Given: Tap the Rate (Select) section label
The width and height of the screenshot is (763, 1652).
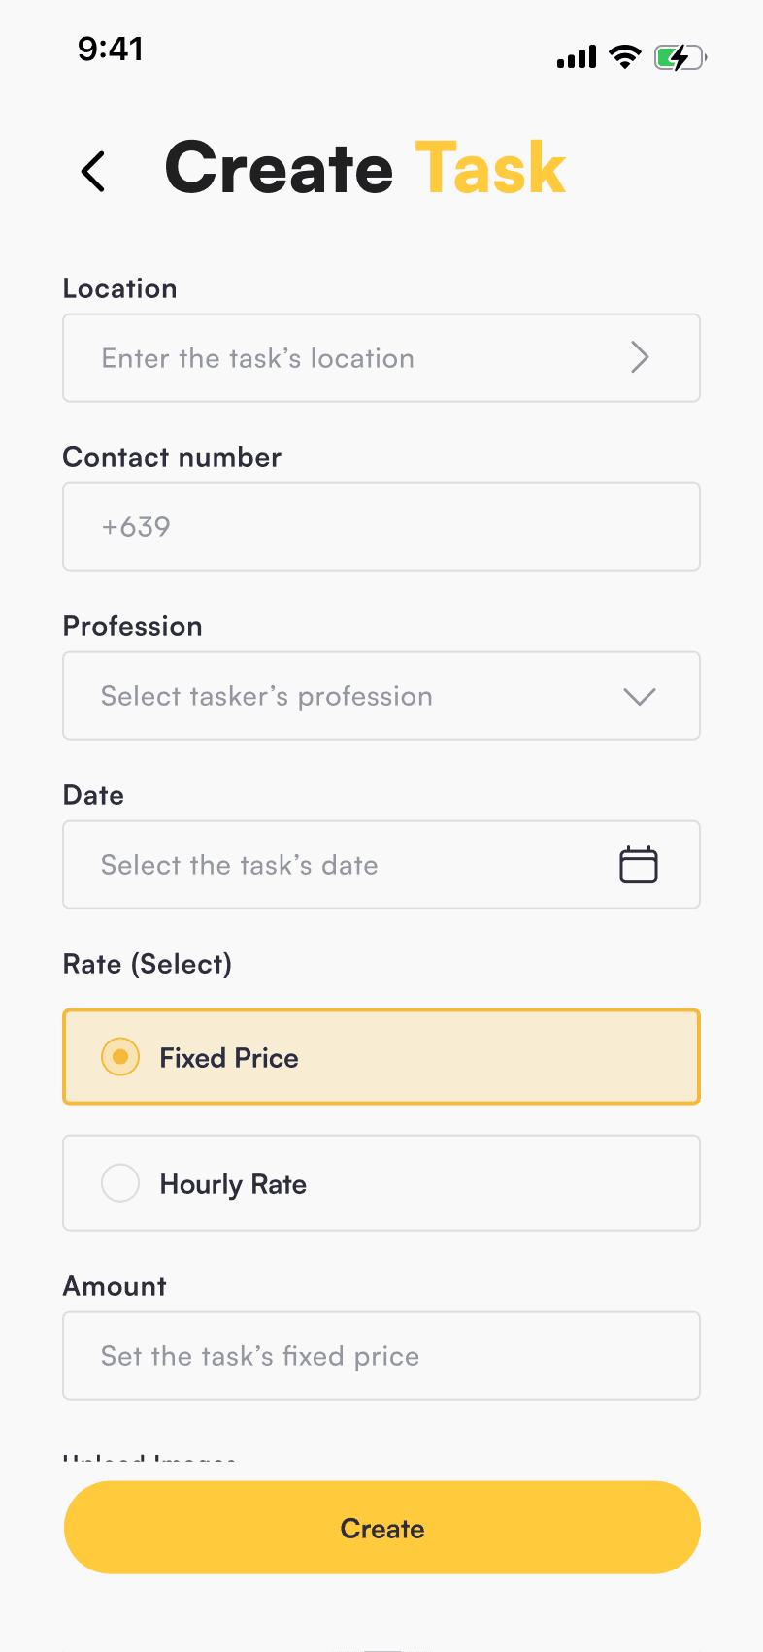Looking at the screenshot, I should pos(148,964).
